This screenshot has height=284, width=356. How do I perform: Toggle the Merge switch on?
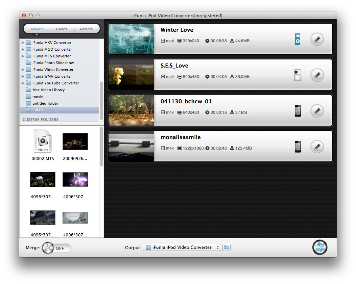(x=56, y=248)
